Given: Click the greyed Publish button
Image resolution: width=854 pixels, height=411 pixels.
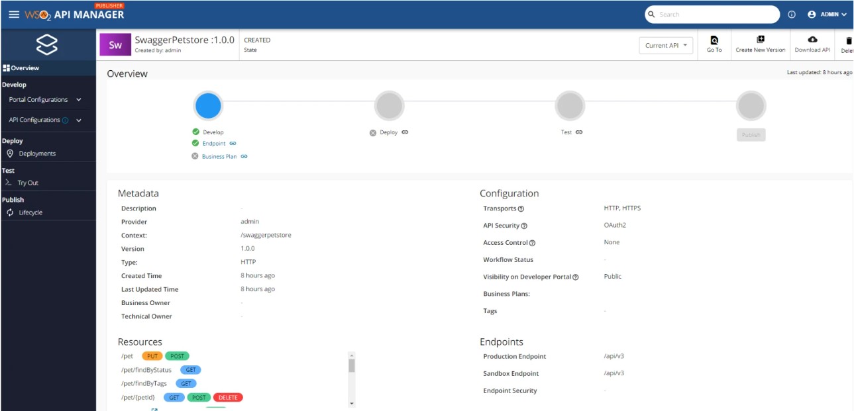Looking at the screenshot, I should [x=751, y=134].
